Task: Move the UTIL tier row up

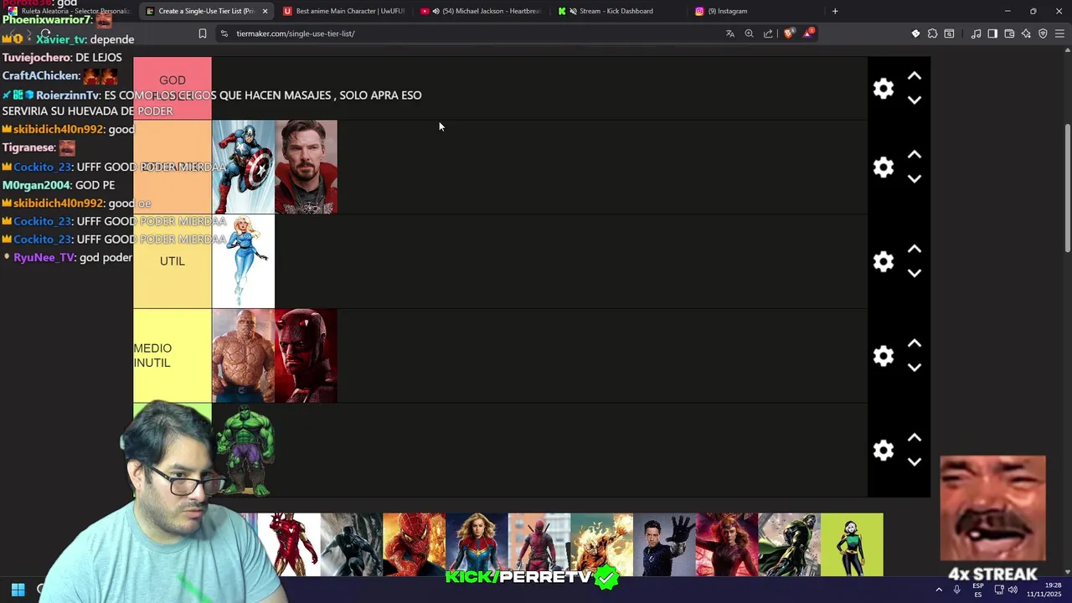Action: [915, 250]
